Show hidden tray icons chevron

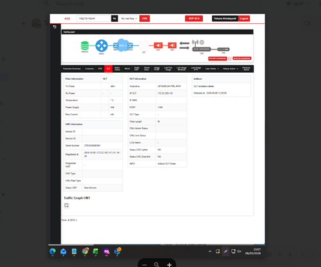(x=210, y=252)
